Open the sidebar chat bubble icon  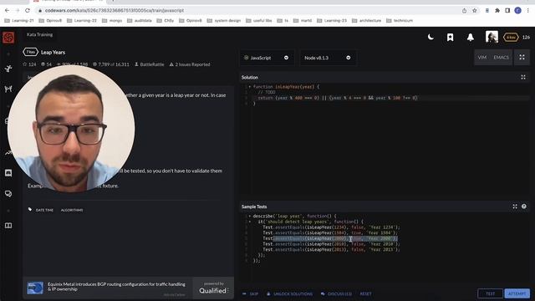pos(8,173)
